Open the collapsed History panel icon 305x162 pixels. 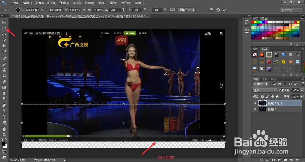tap(247, 22)
